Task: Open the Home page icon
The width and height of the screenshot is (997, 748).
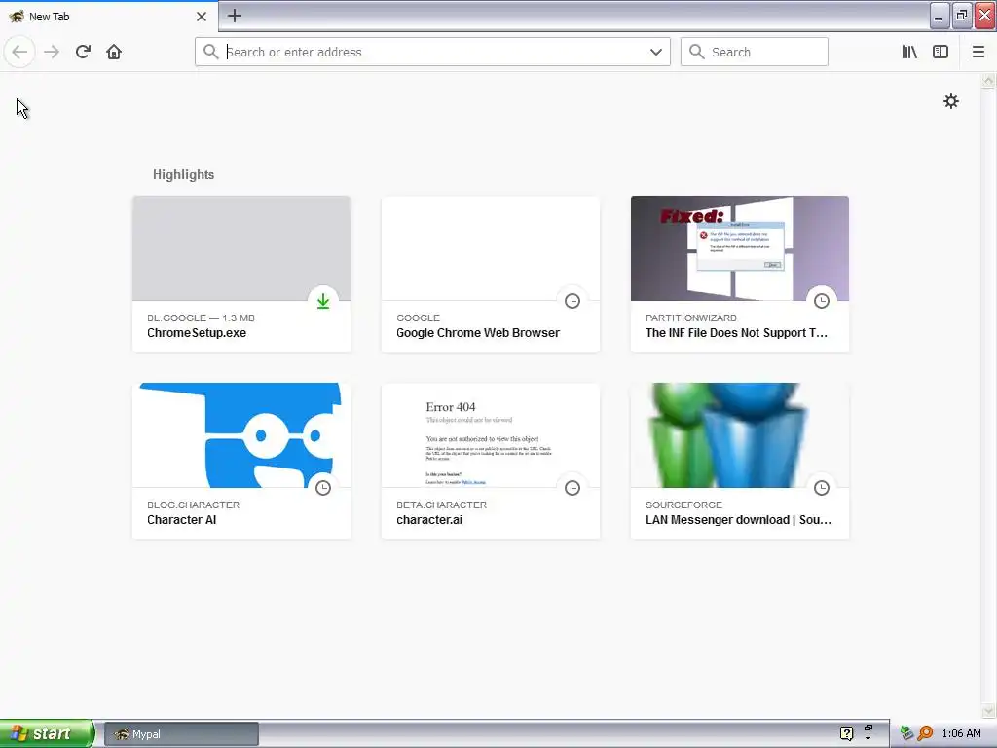Action: point(114,52)
